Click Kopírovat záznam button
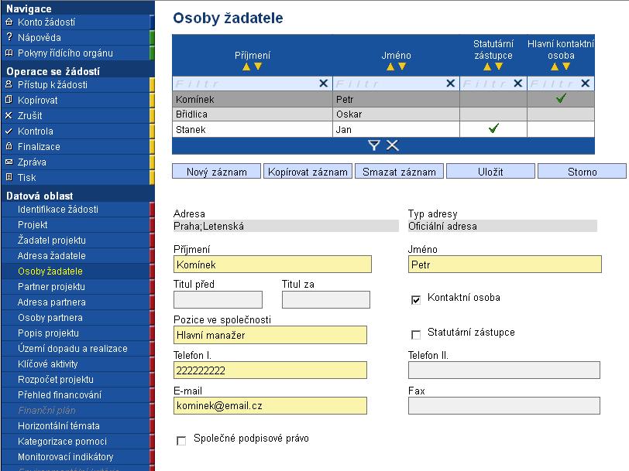 click(x=308, y=172)
